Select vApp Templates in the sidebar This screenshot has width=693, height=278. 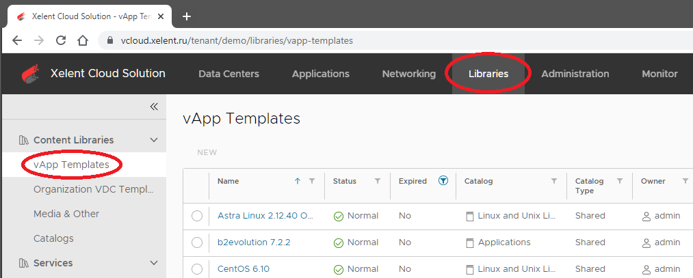(71, 165)
